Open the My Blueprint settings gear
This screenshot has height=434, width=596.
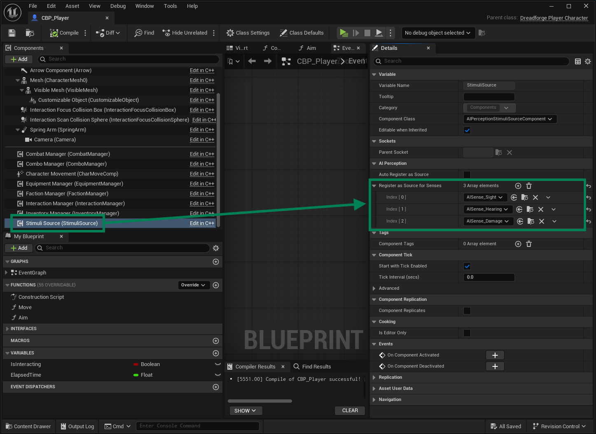[x=216, y=248]
